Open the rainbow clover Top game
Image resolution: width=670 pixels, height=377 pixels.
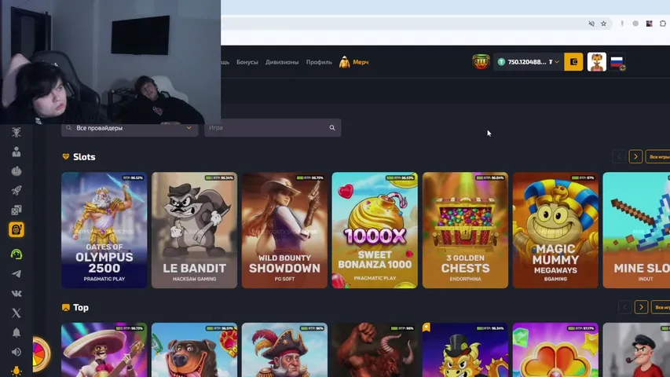(x=555, y=350)
